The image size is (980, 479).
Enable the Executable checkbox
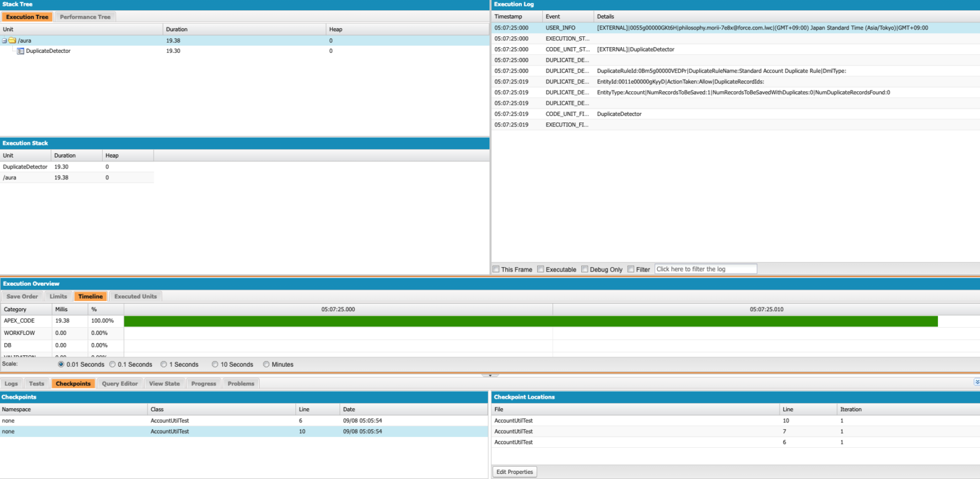coord(540,269)
